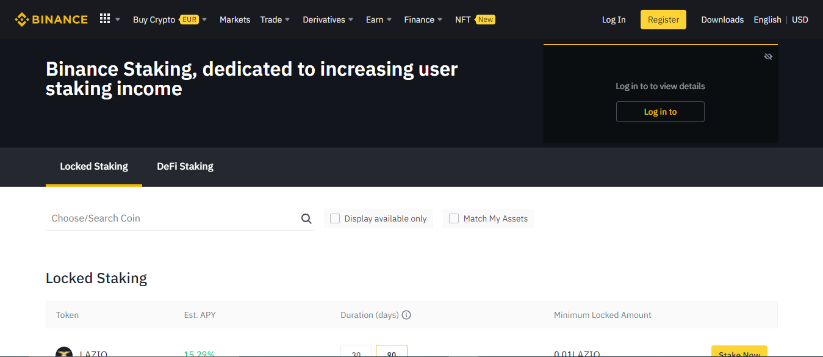
Task: Check the Match My Assets box
Action: 454,218
